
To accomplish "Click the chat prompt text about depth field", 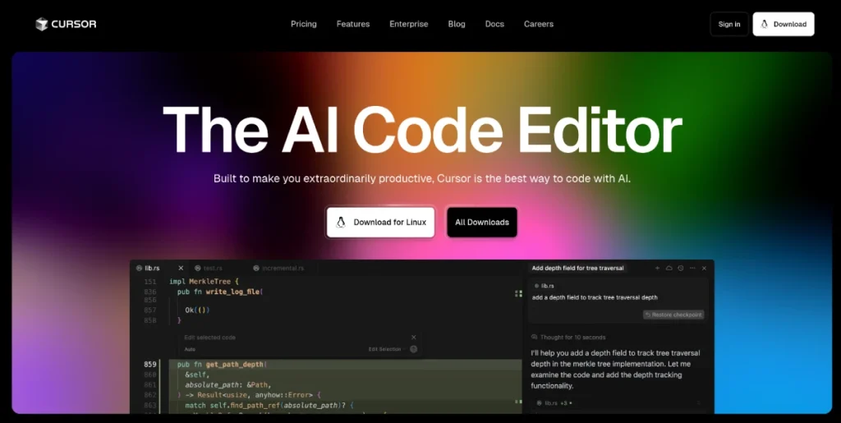I will coord(595,297).
